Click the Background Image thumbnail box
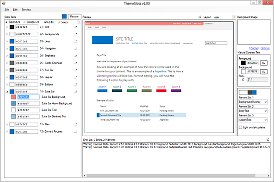The image size is (274, 182). pos(254,32)
